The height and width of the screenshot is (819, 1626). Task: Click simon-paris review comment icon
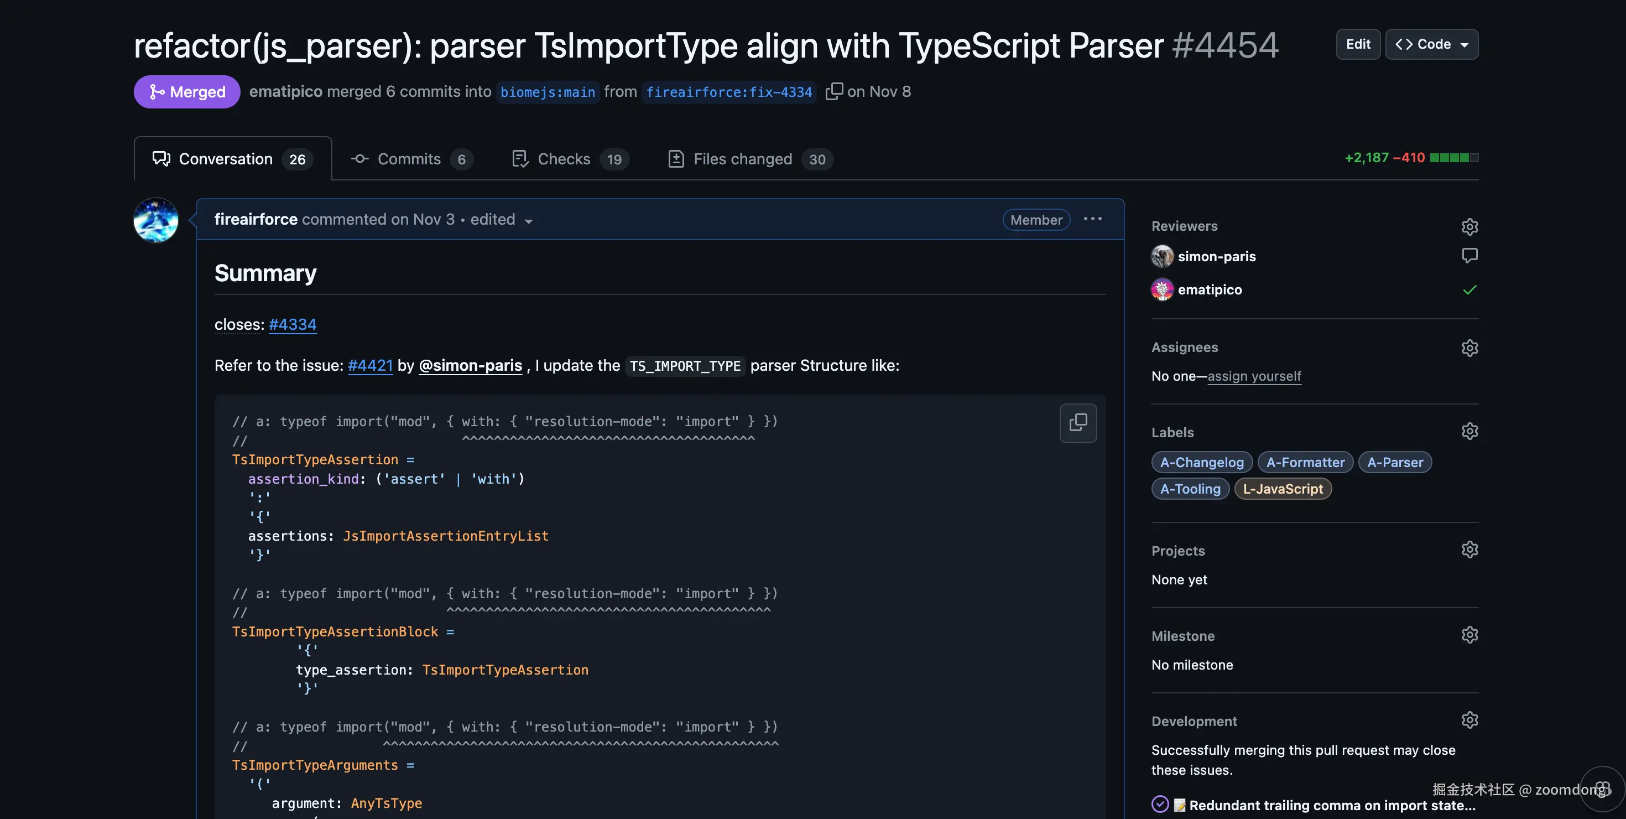(x=1469, y=256)
